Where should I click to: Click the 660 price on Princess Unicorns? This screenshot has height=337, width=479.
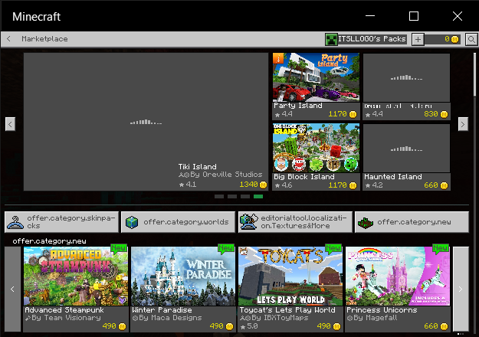[435, 326]
